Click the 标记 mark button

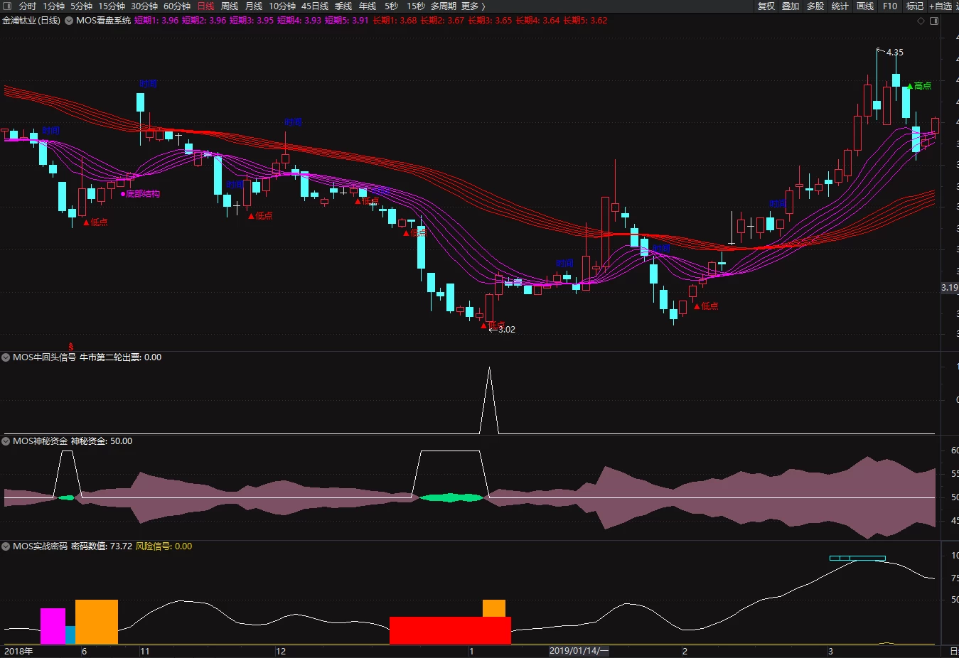click(x=915, y=6)
